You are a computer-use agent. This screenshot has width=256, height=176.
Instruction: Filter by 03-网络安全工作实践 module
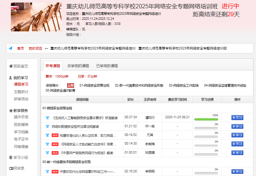pyautogui.click(x=184, y=85)
